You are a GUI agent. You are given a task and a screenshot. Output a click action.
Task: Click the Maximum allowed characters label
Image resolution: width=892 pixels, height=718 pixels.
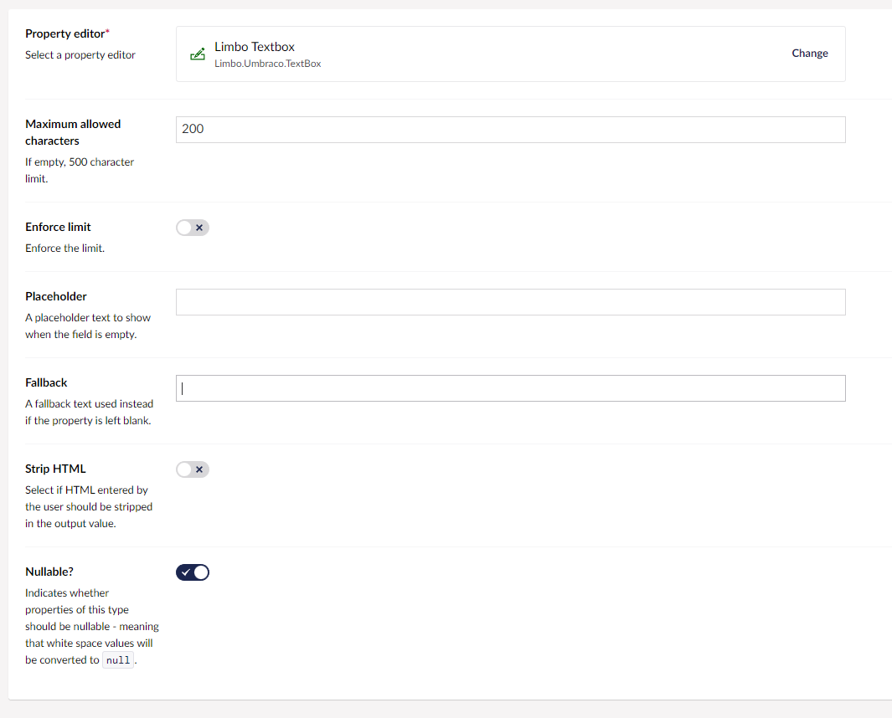[73, 132]
